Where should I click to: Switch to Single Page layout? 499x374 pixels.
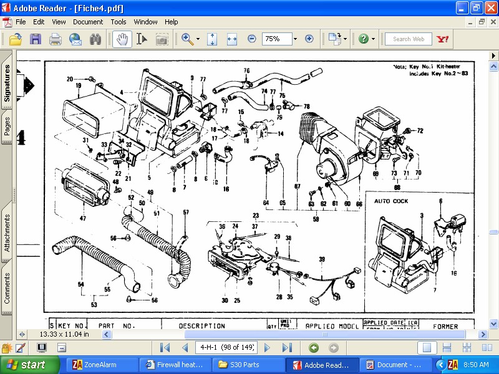tap(427, 348)
